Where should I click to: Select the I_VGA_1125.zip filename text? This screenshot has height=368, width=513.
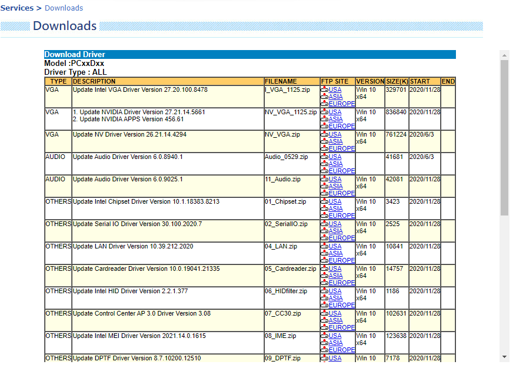pos(287,89)
